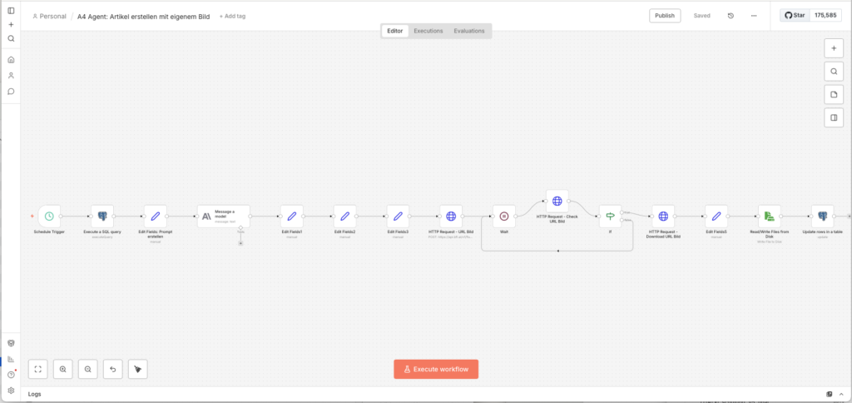Switch to the Executions tab
This screenshot has height=403, width=852.
428,31
